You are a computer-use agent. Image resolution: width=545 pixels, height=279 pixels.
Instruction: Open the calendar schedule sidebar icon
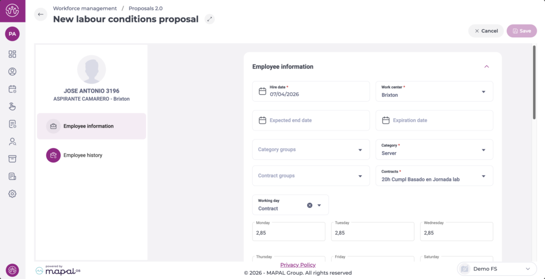12,89
